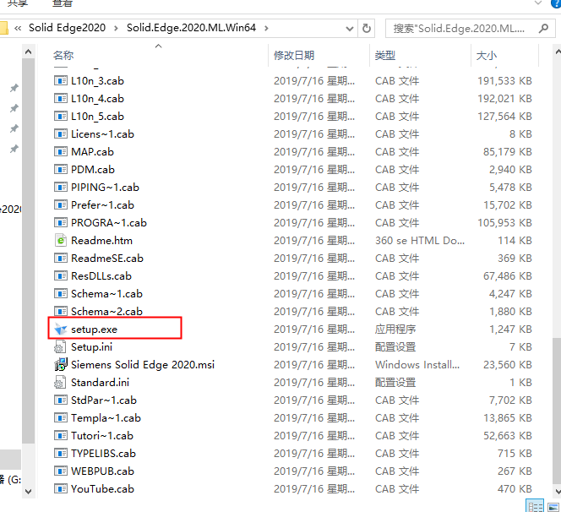Click the WEBPUB.cab file icon

[61, 471]
